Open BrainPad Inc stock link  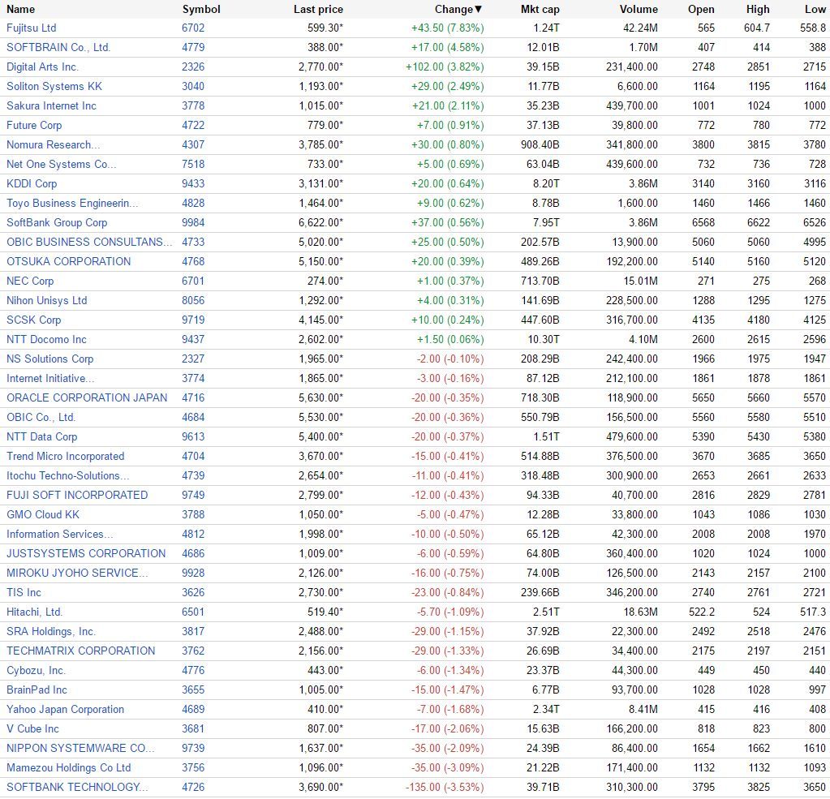click(37, 690)
